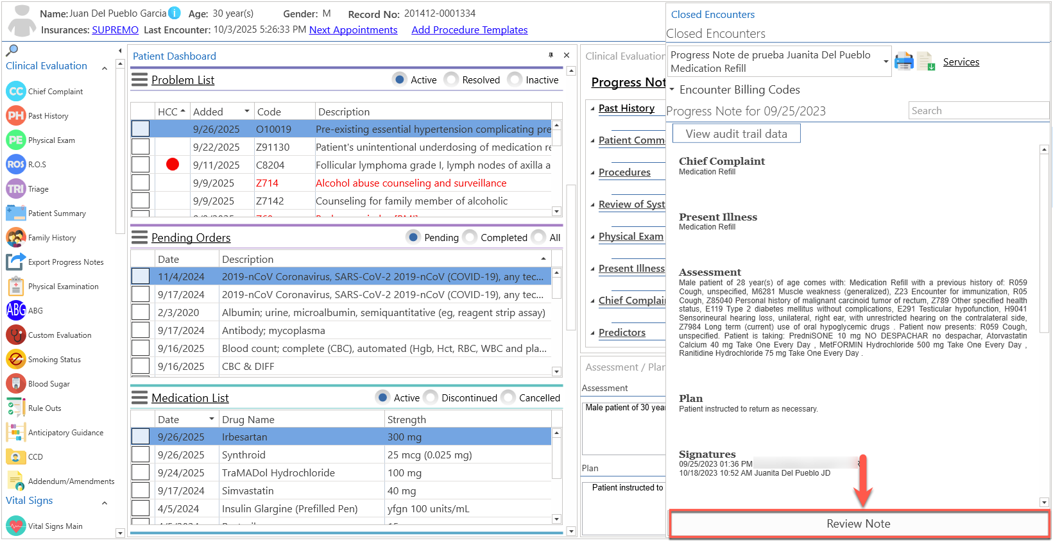Screen dimensions: 1053x543
Task: Click View audit trail data button
Action: point(736,134)
